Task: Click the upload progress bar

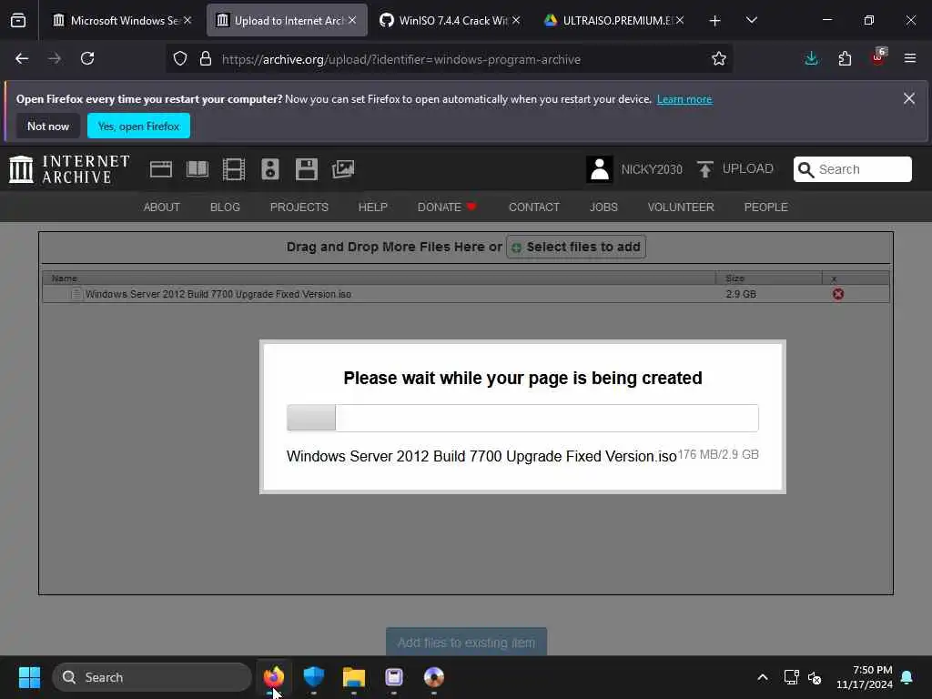Action: [522, 418]
